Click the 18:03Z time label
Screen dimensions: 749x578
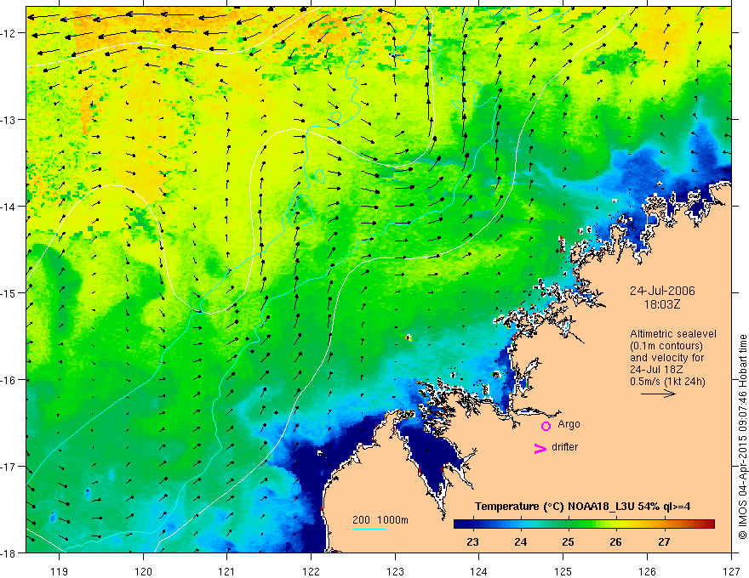tap(662, 304)
